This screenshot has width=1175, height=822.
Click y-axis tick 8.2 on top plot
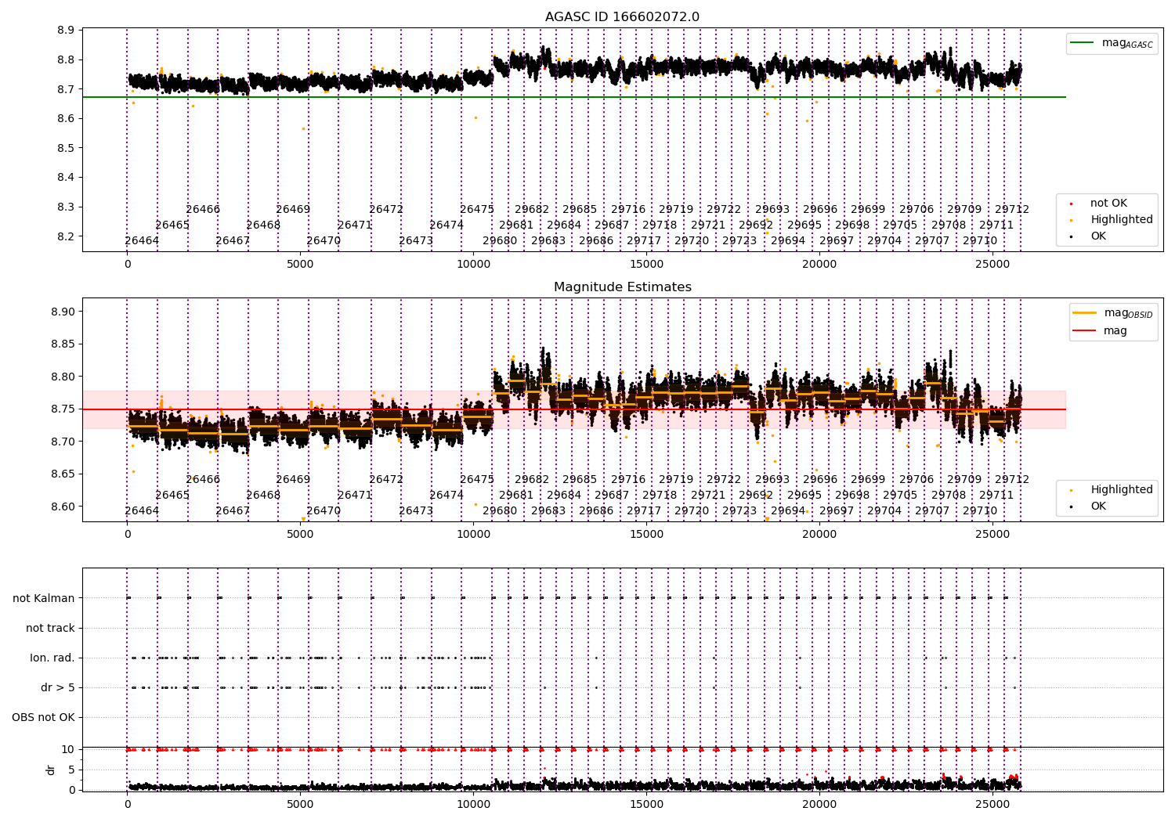tap(66, 236)
